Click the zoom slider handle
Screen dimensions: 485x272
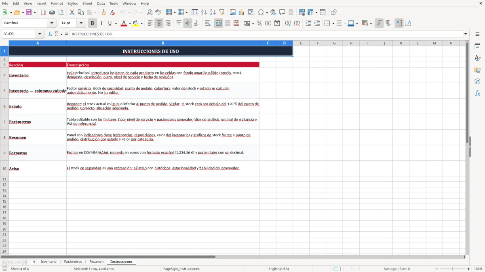[452, 269]
